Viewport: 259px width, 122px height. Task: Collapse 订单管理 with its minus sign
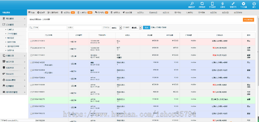tap(25, 25)
